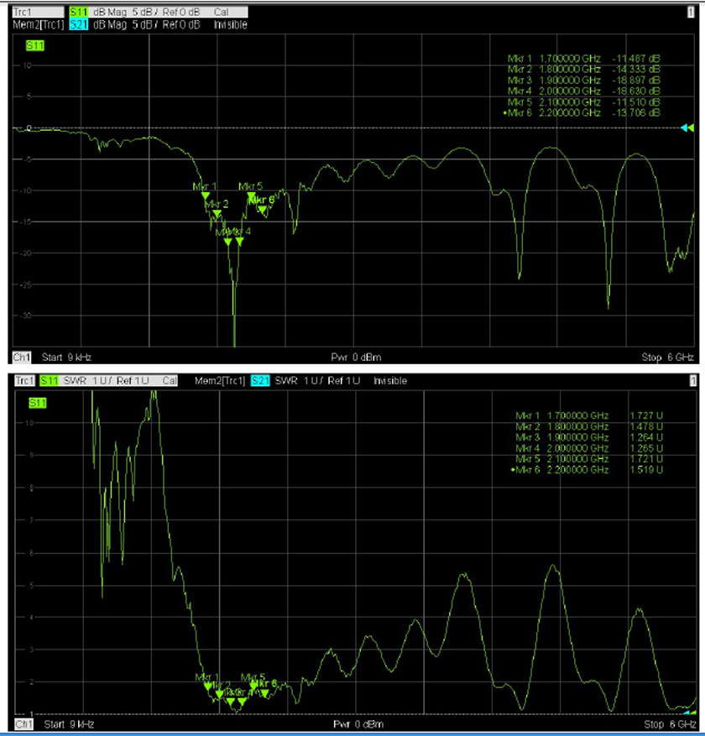Select Mkr 2 triangle on SWR trace
The width and height of the screenshot is (705, 736).
pos(219,694)
